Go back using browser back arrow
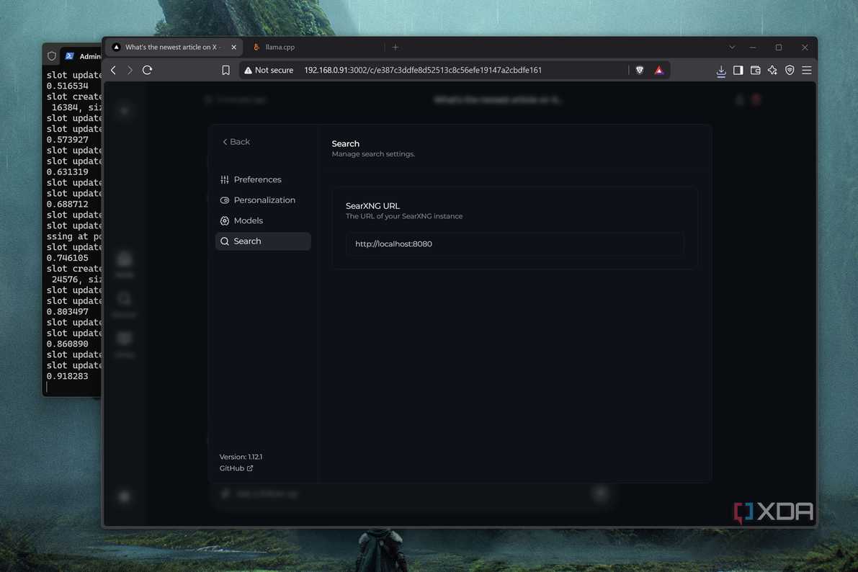The width and height of the screenshot is (858, 572). pos(114,70)
